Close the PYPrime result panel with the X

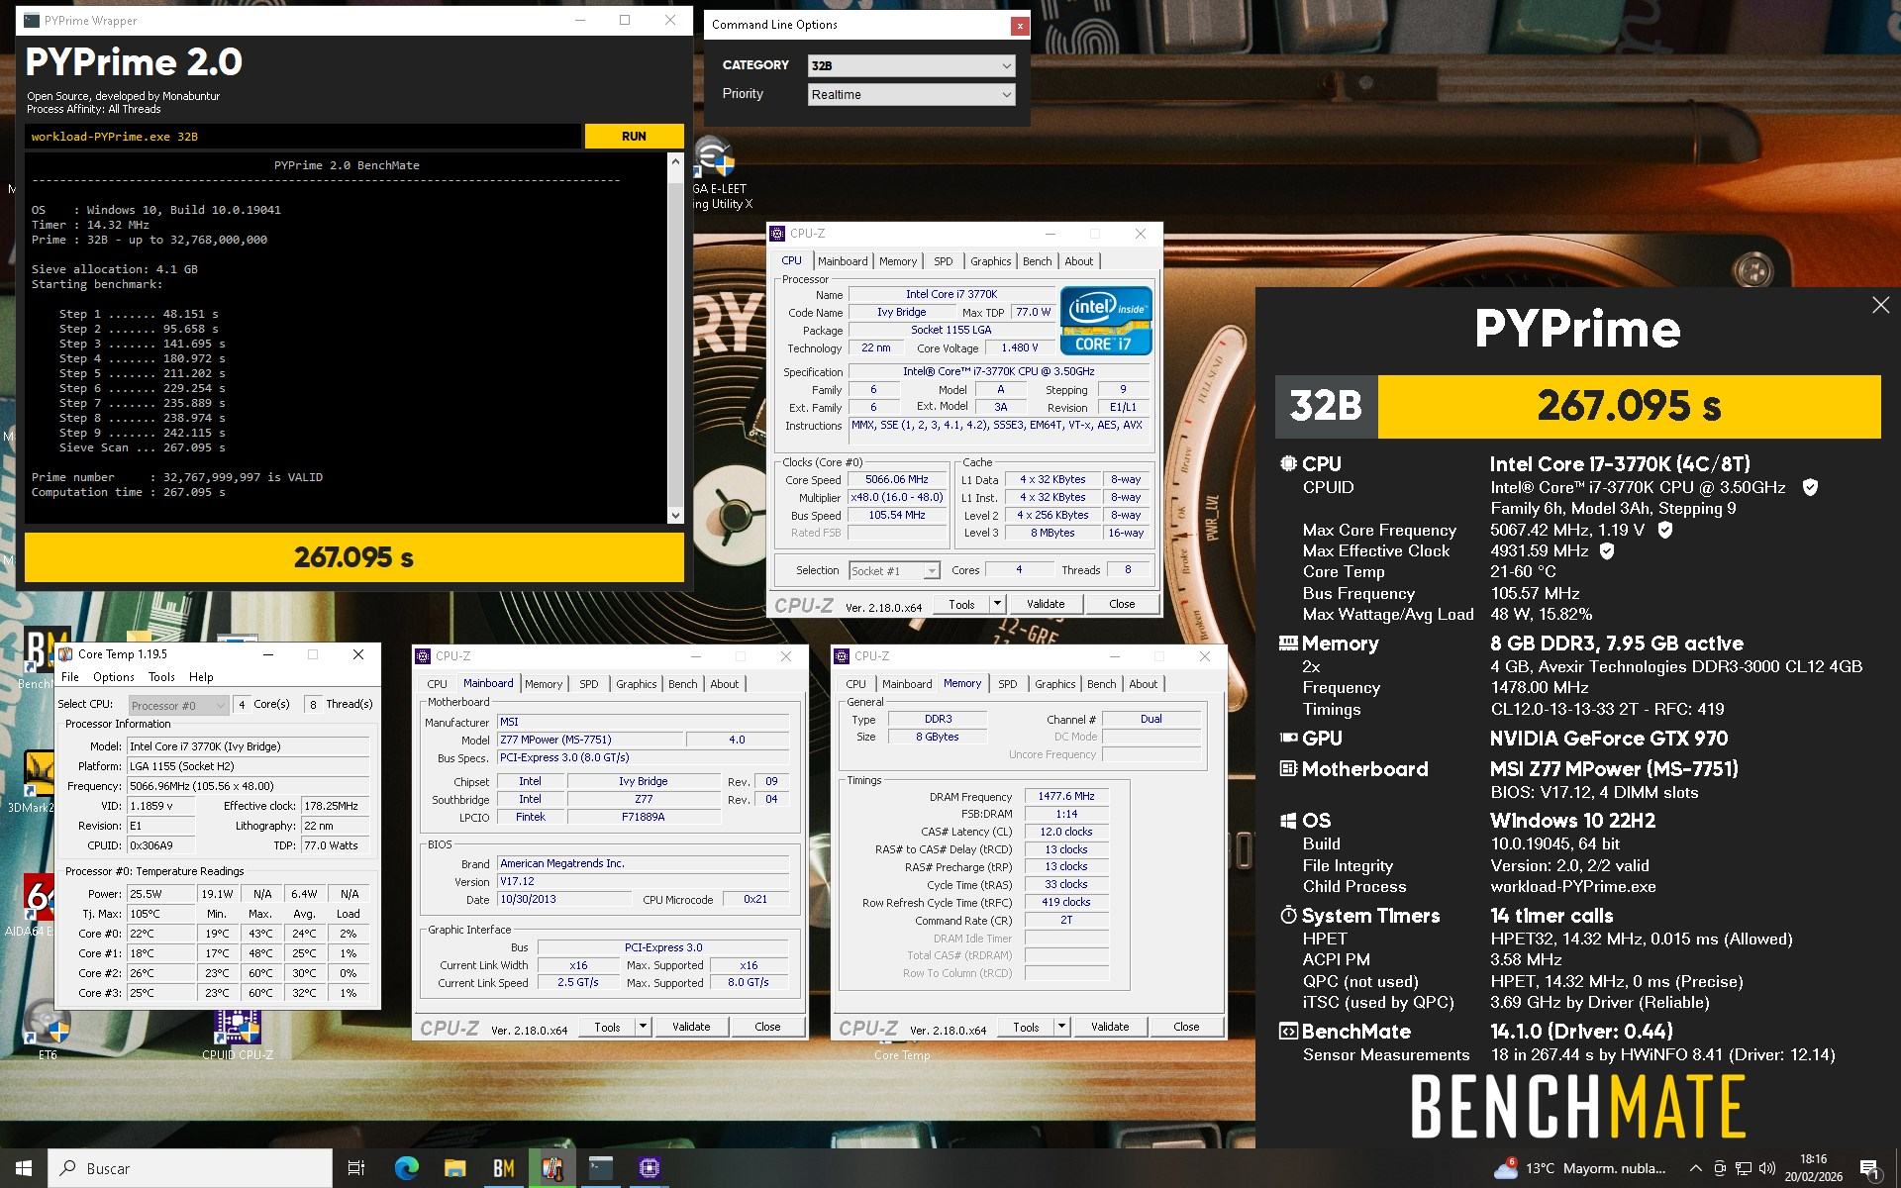pyautogui.click(x=1880, y=306)
